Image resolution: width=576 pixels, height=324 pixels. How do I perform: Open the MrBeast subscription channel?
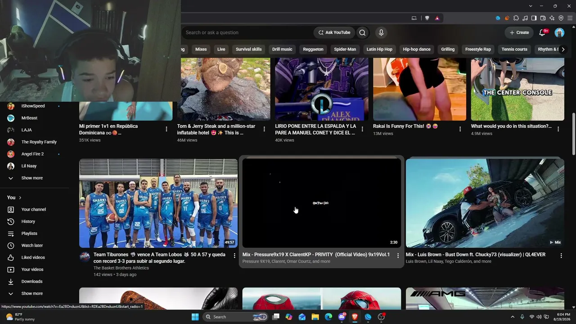[x=30, y=118]
